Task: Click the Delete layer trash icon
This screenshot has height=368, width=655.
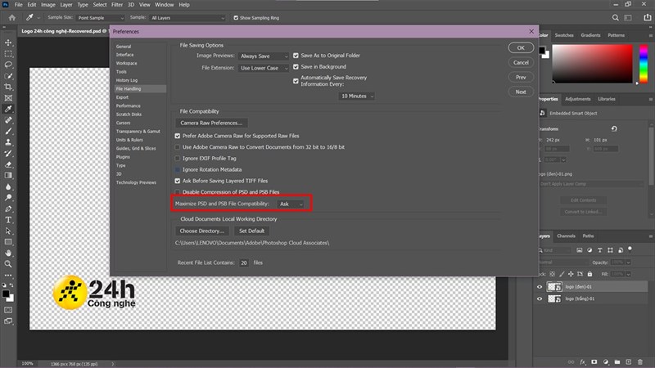Action: 640,361
